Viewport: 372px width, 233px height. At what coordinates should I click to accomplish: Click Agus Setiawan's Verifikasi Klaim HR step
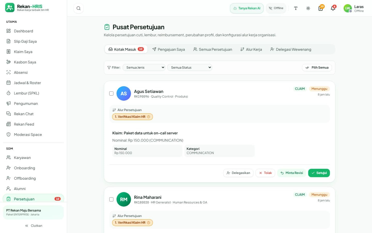133,117
